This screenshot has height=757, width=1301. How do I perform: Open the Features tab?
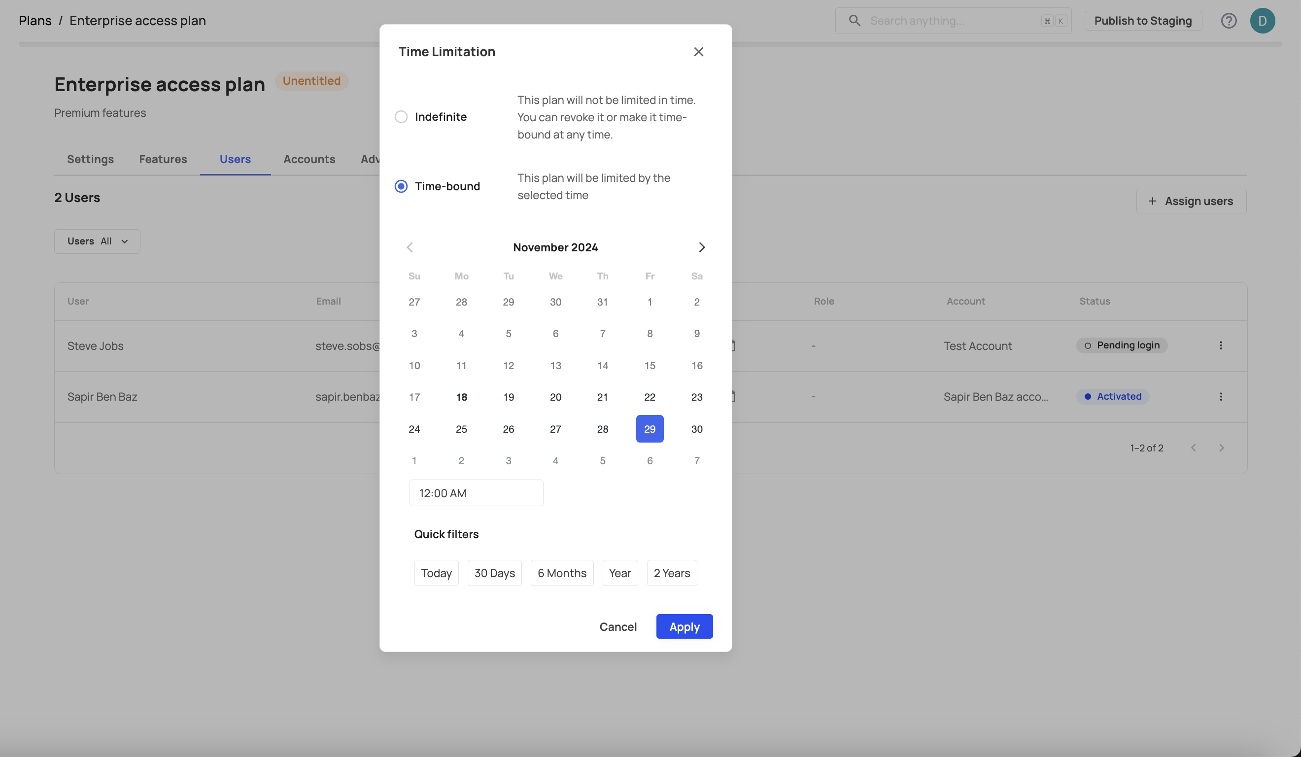[x=163, y=159]
